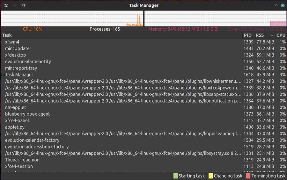Viewport: 287px width, 180px height.
Task: Click the "CPU: 10%" status label
Action: (33, 29)
